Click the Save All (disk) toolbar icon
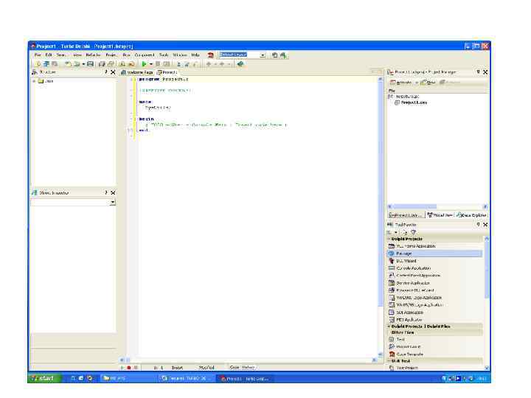Screen dimensions: 531x398 click(x=90, y=64)
